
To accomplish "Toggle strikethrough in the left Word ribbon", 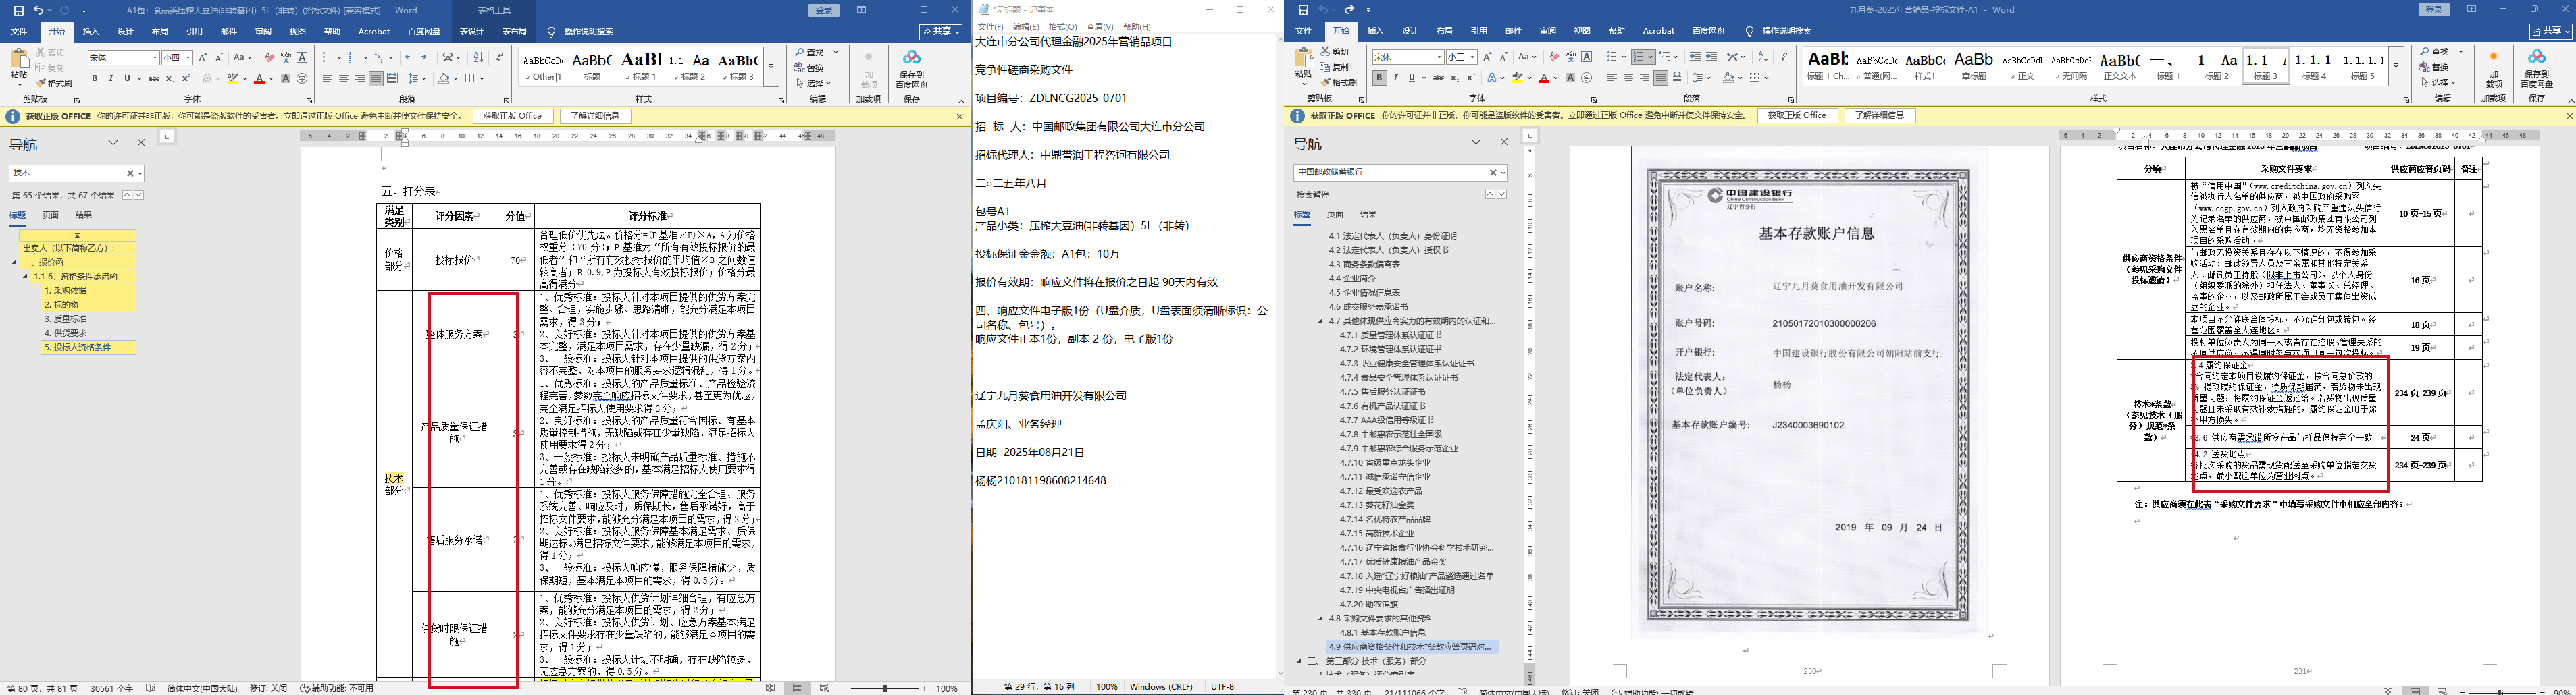I will click(154, 78).
